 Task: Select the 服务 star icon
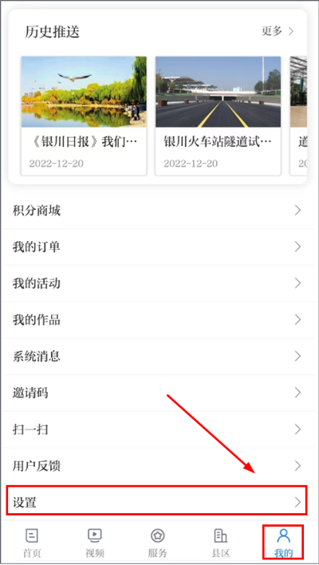[158, 535]
